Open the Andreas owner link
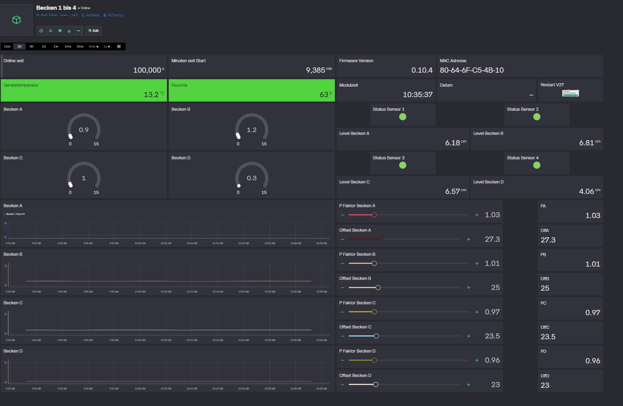The height and width of the screenshot is (406, 623). (93, 15)
